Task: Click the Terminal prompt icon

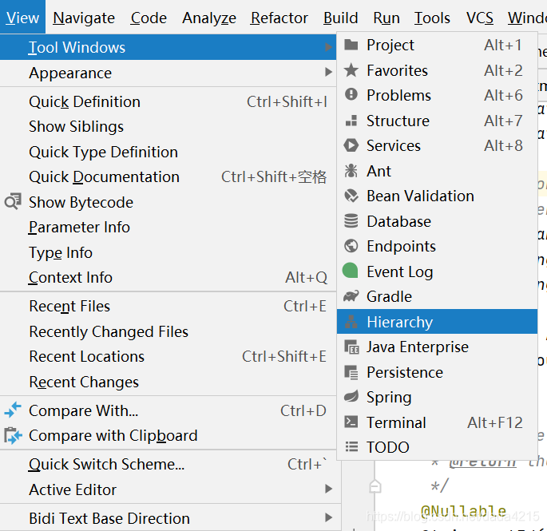Action: point(351,422)
